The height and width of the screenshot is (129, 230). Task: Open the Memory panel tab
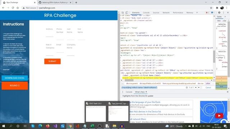coord(190,13)
